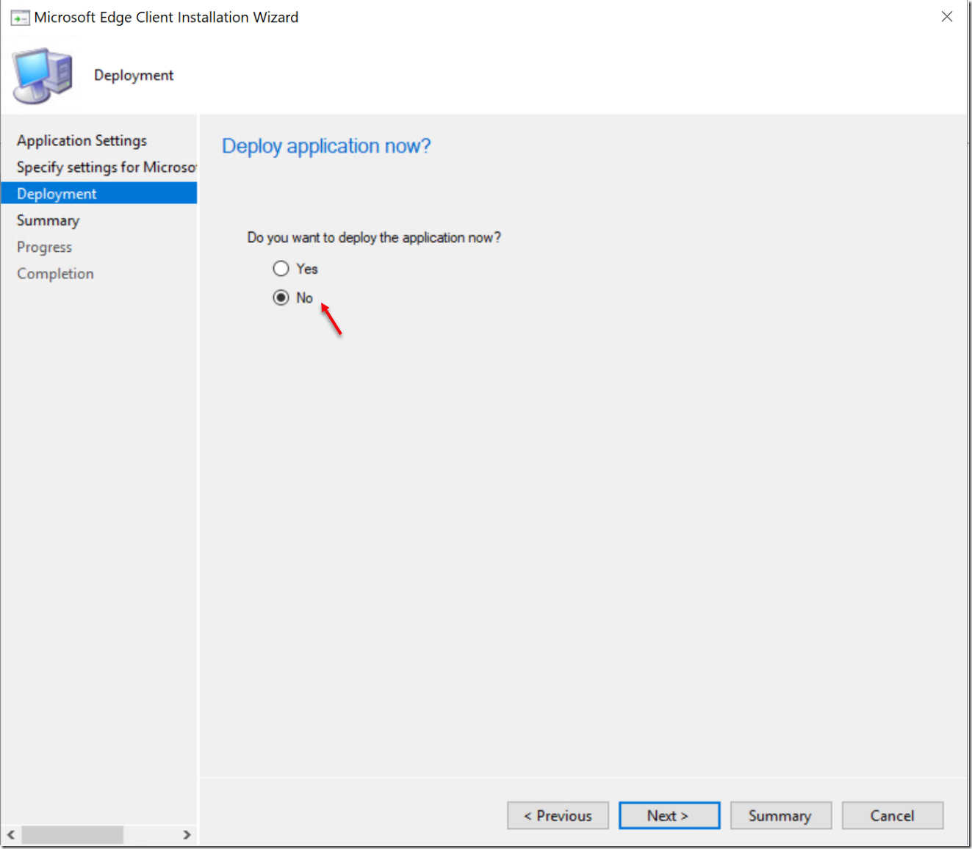The image size is (972, 849).
Task: Click the computer monitor Deployment banner icon
Action: [x=42, y=73]
